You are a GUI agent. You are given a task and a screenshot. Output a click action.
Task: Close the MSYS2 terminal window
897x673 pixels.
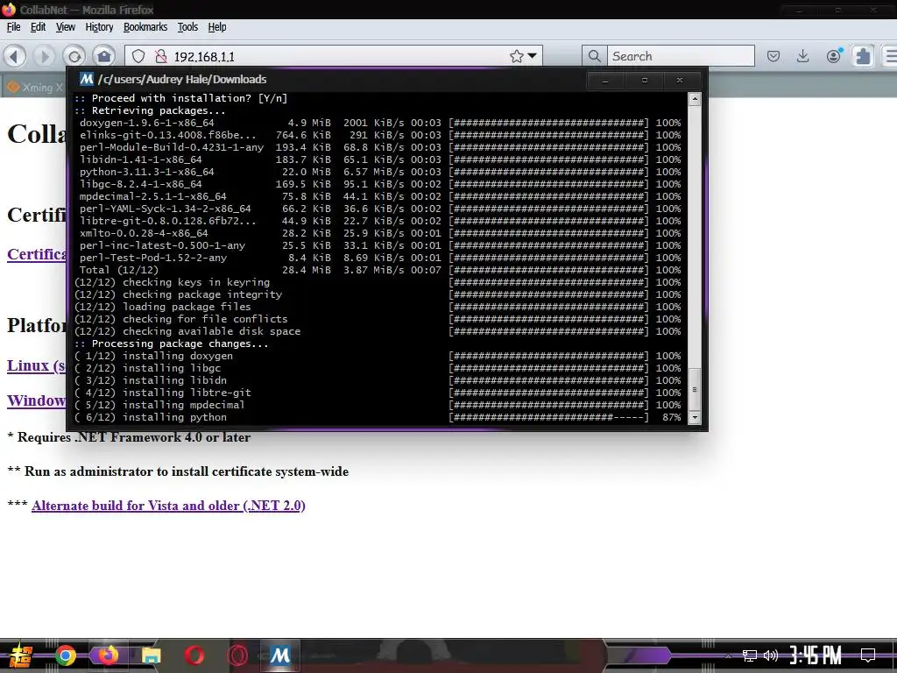pyautogui.click(x=680, y=80)
